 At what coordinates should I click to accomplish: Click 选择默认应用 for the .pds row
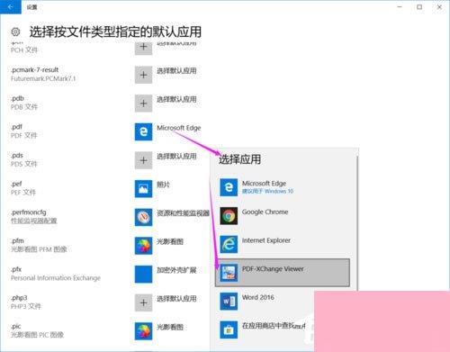(176, 157)
